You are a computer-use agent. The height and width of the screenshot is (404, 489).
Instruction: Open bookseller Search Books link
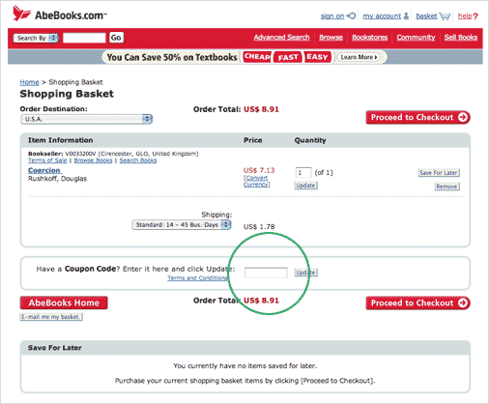(138, 160)
